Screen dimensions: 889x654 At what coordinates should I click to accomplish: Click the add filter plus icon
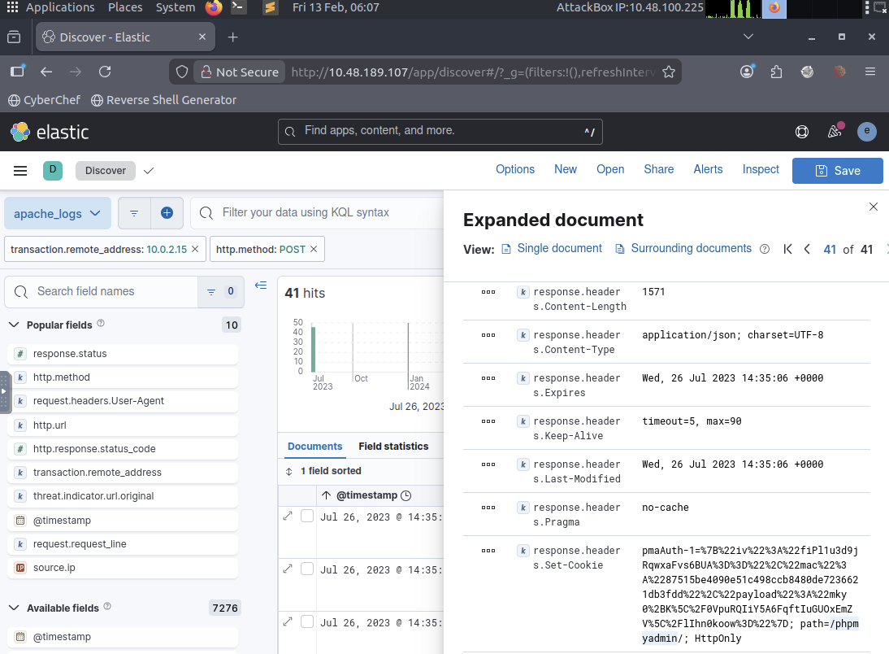[x=167, y=213]
